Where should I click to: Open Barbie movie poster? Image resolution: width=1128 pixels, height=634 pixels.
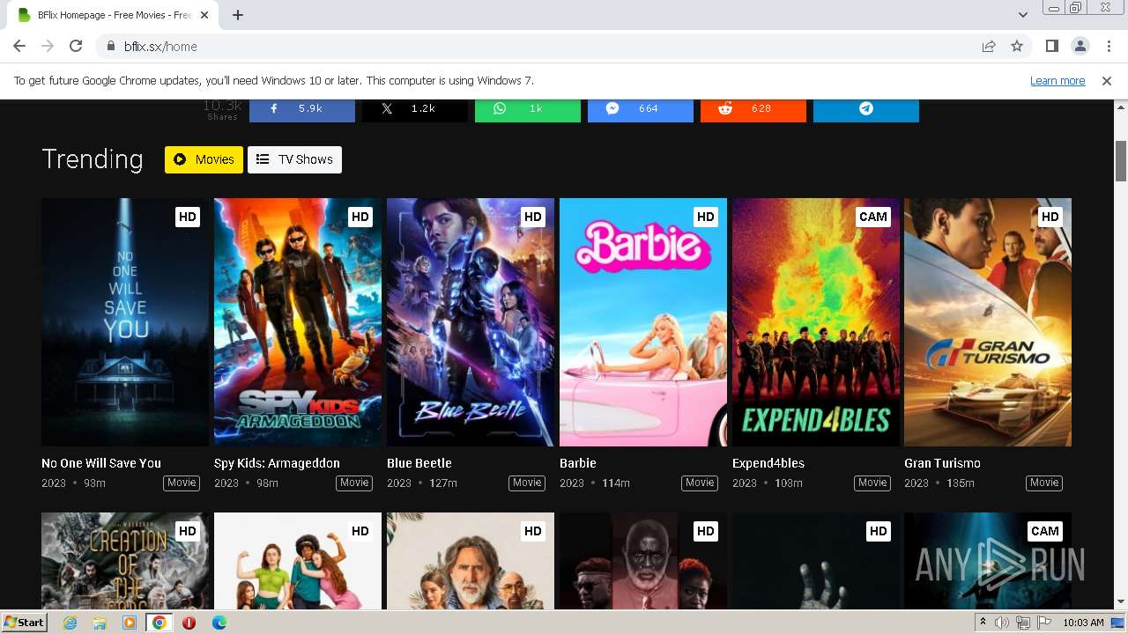point(643,322)
